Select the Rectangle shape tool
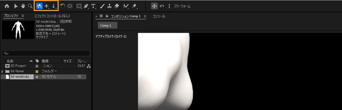The image size is (342, 110). point(79,6)
